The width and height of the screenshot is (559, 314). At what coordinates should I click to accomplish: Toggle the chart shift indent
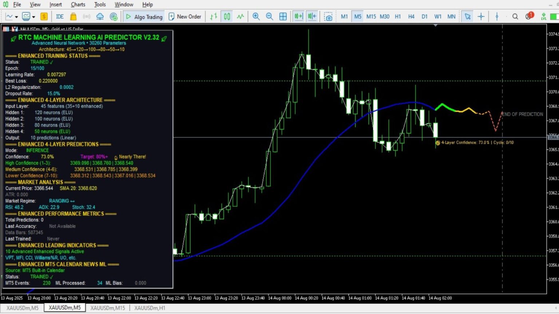[x=312, y=16]
